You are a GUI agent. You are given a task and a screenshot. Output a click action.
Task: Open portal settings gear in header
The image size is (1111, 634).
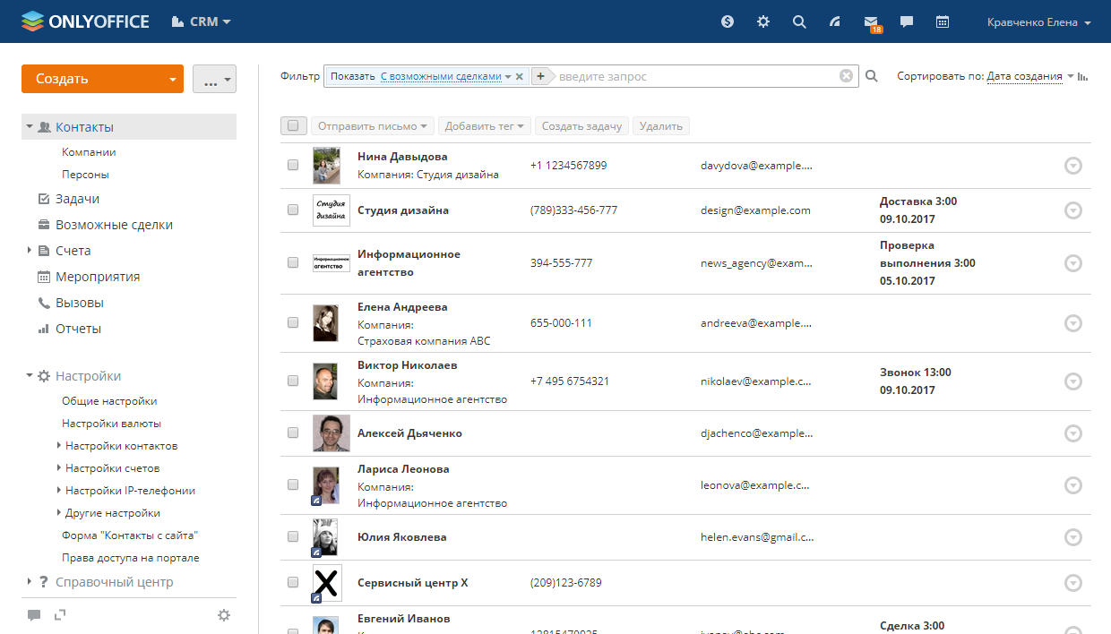click(x=763, y=21)
